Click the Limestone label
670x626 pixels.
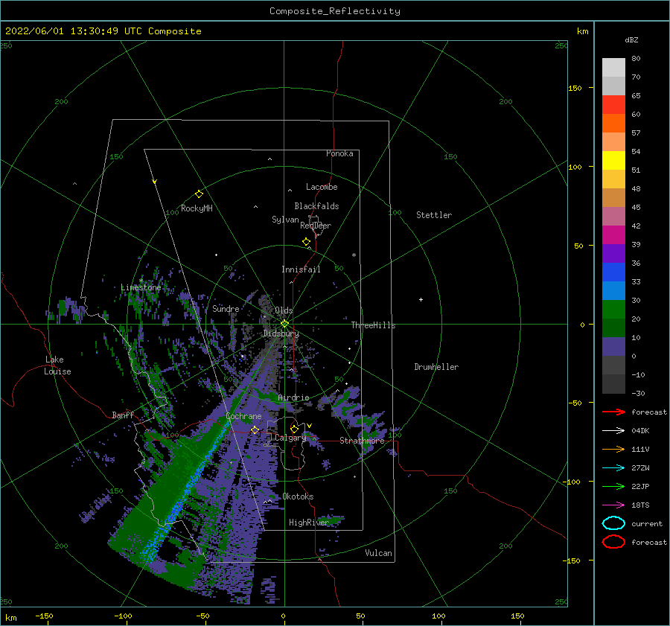(x=141, y=287)
